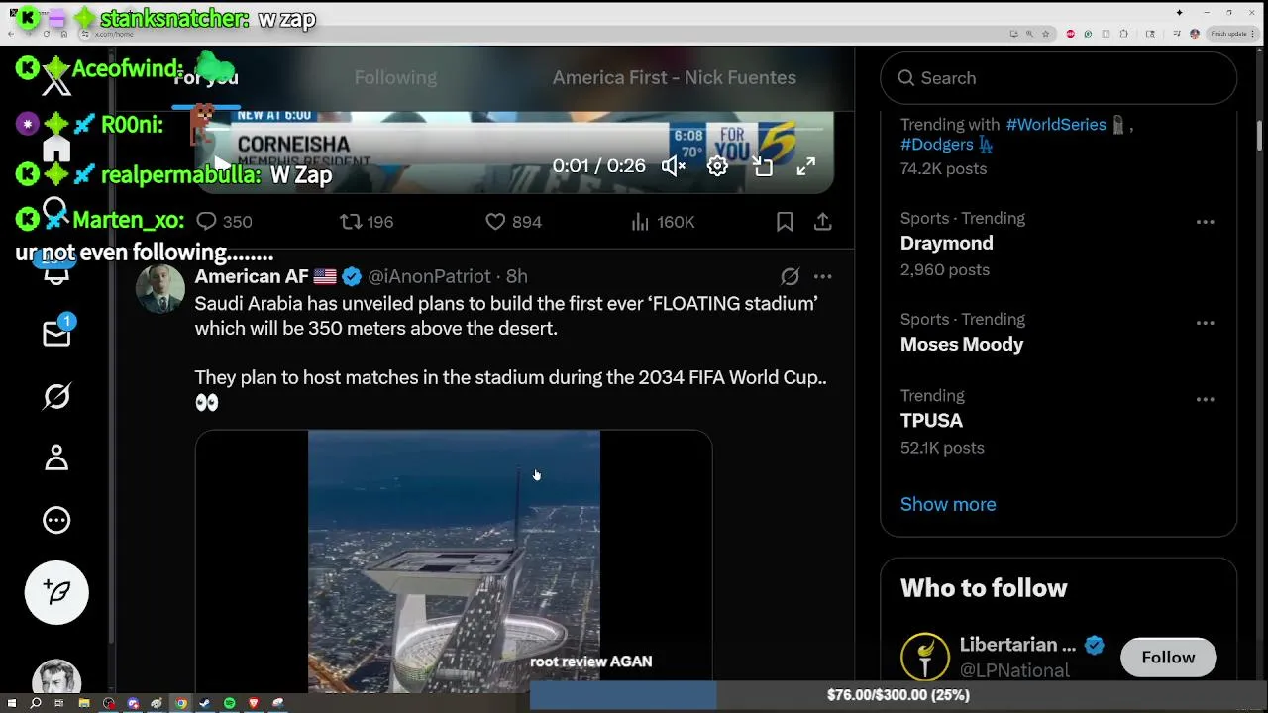Click the #WorldSeries hashtag link
The width and height of the screenshot is (1268, 713).
click(x=1056, y=125)
